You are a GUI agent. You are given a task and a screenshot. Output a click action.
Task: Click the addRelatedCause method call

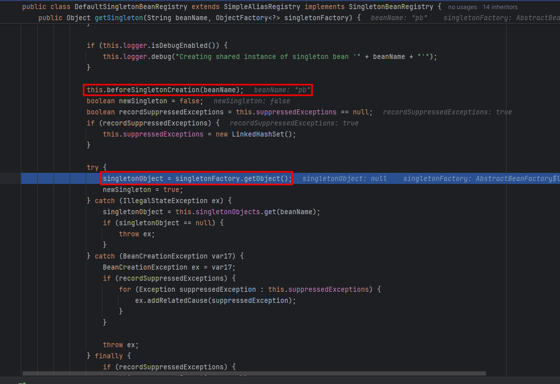177,300
